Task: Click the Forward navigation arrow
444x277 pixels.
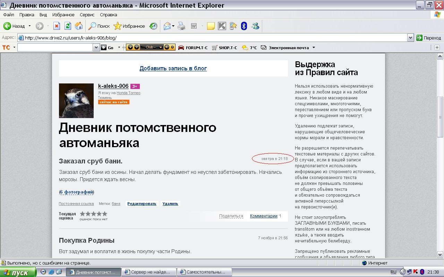Action: 40,26
